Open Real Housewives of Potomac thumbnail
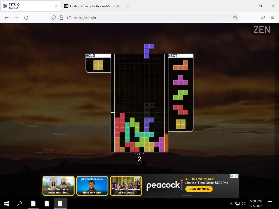This screenshot has width=279, height=209. (x=126, y=186)
